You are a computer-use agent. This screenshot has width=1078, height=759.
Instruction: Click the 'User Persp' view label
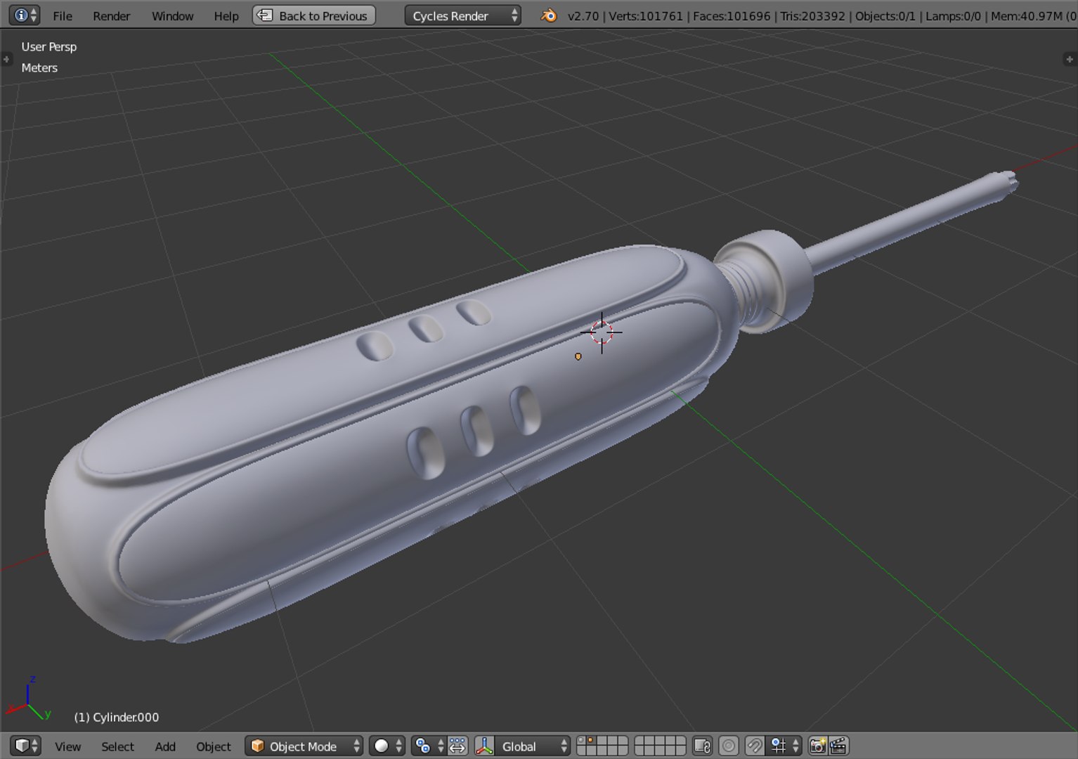click(x=48, y=46)
